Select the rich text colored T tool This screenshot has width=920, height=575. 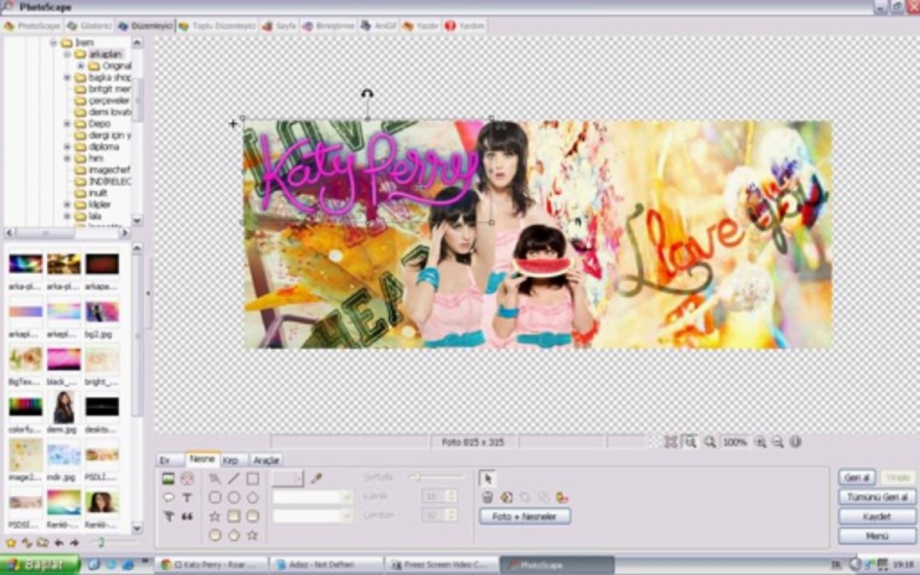click(x=169, y=517)
